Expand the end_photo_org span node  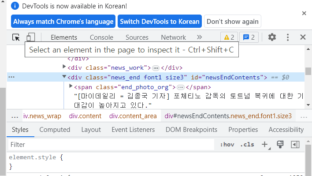point(71,86)
